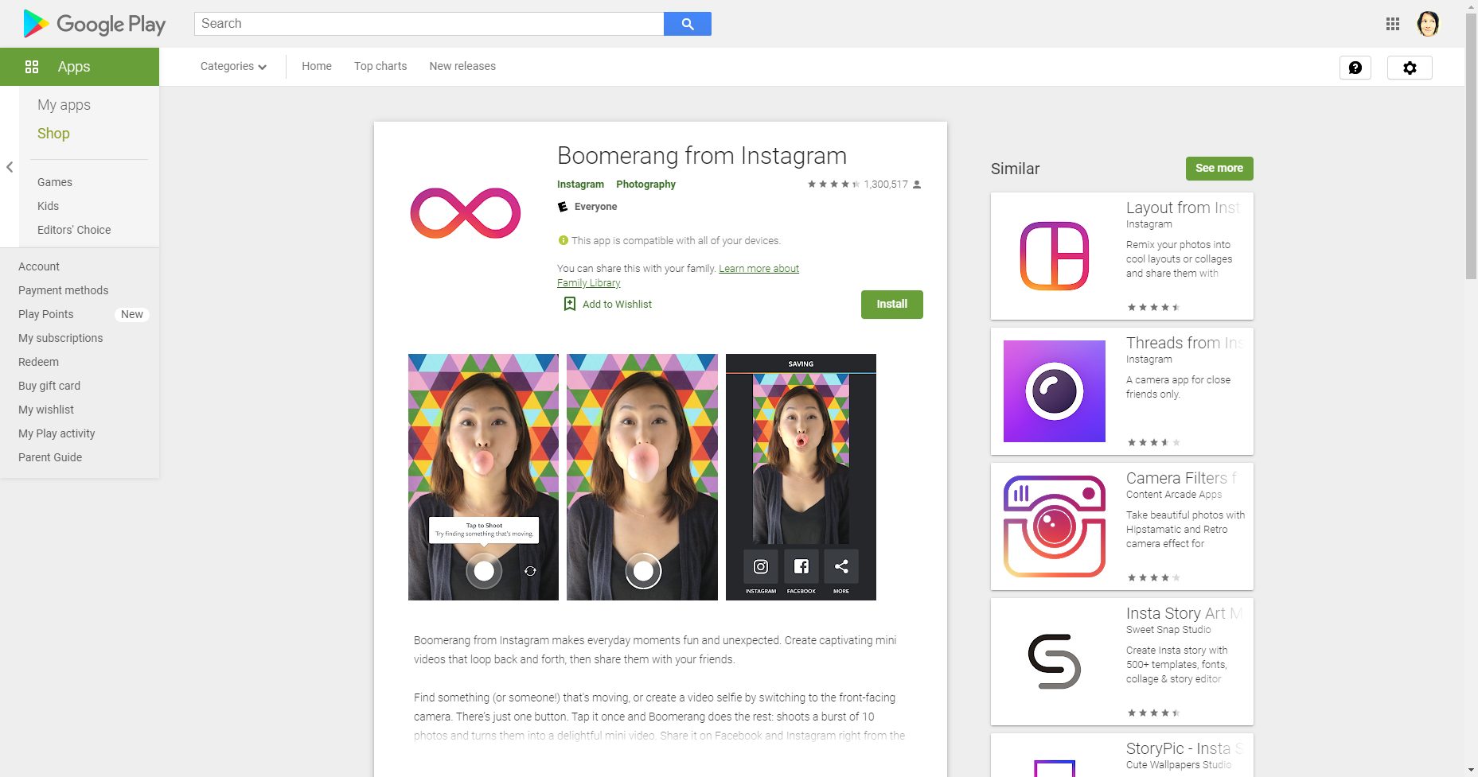Click the Google Play logo
The image size is (1478, 777).
tap(94, 24)
